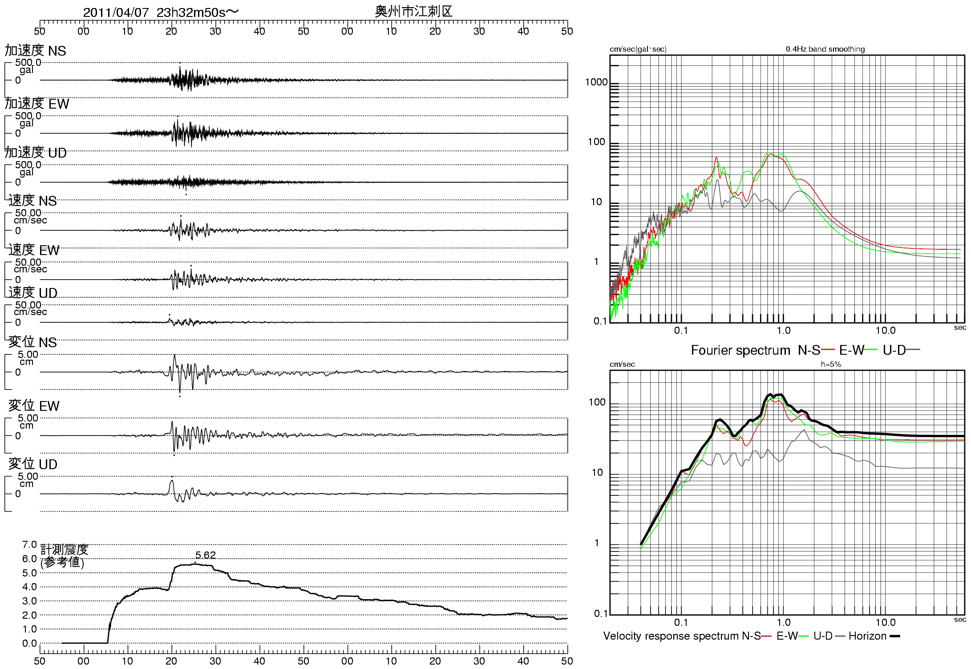Image resolution: width=971 pixels, height=669 pixels.
Task: Click the 速度 UD waveform label
Action: pos(33,293)
